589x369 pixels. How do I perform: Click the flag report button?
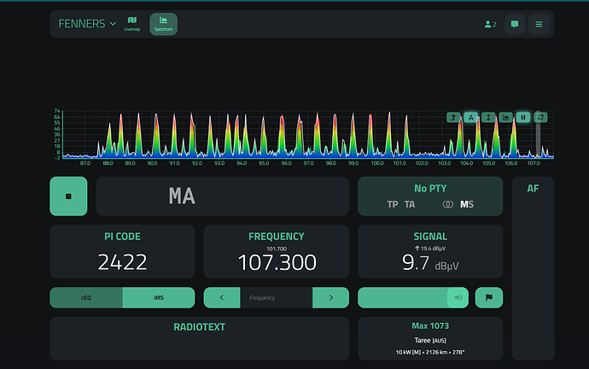[x=489, y=297]
